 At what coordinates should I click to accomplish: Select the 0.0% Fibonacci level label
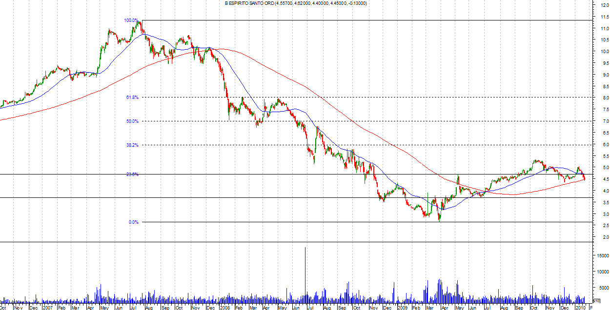point(134,222)
